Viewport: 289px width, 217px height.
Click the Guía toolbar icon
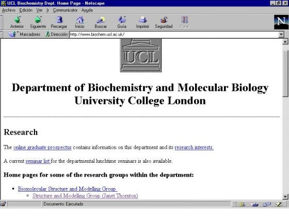tap(122, 20)
